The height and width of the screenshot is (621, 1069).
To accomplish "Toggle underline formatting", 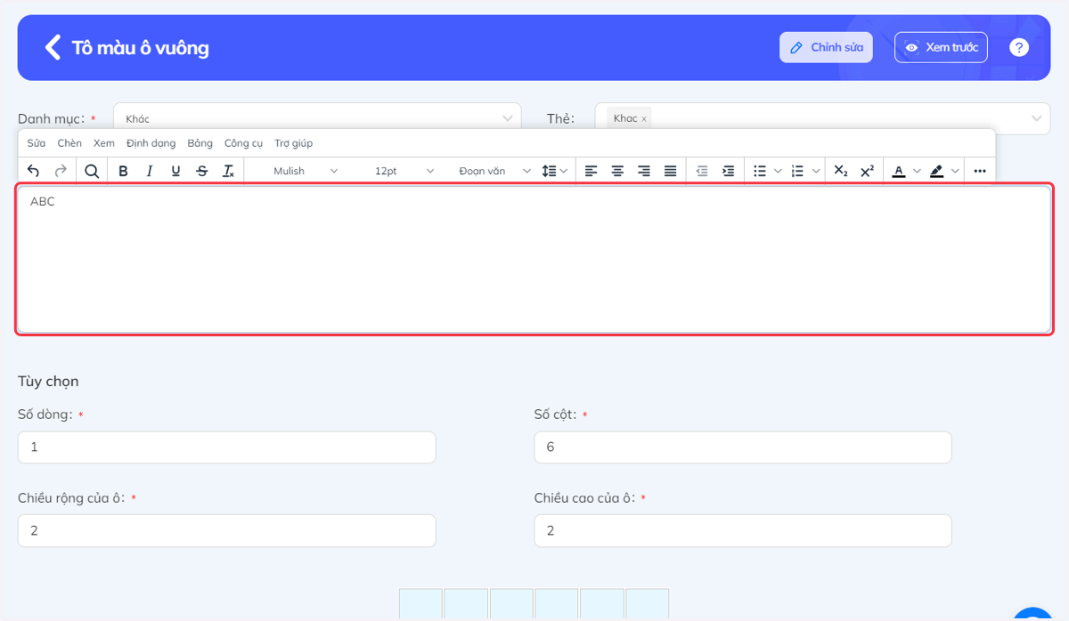I will [x=175, y=171].
